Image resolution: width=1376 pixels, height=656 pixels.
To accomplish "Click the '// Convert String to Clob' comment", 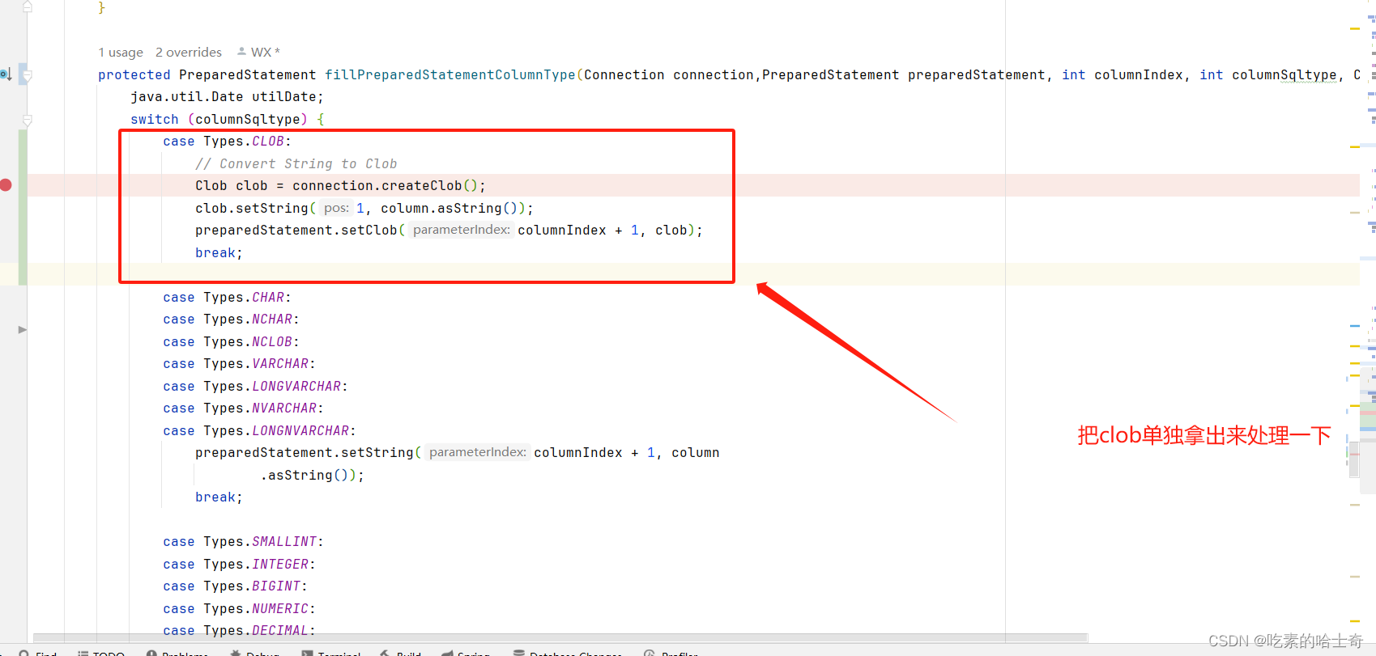I will pyautogui.click(x=296, y=164).
